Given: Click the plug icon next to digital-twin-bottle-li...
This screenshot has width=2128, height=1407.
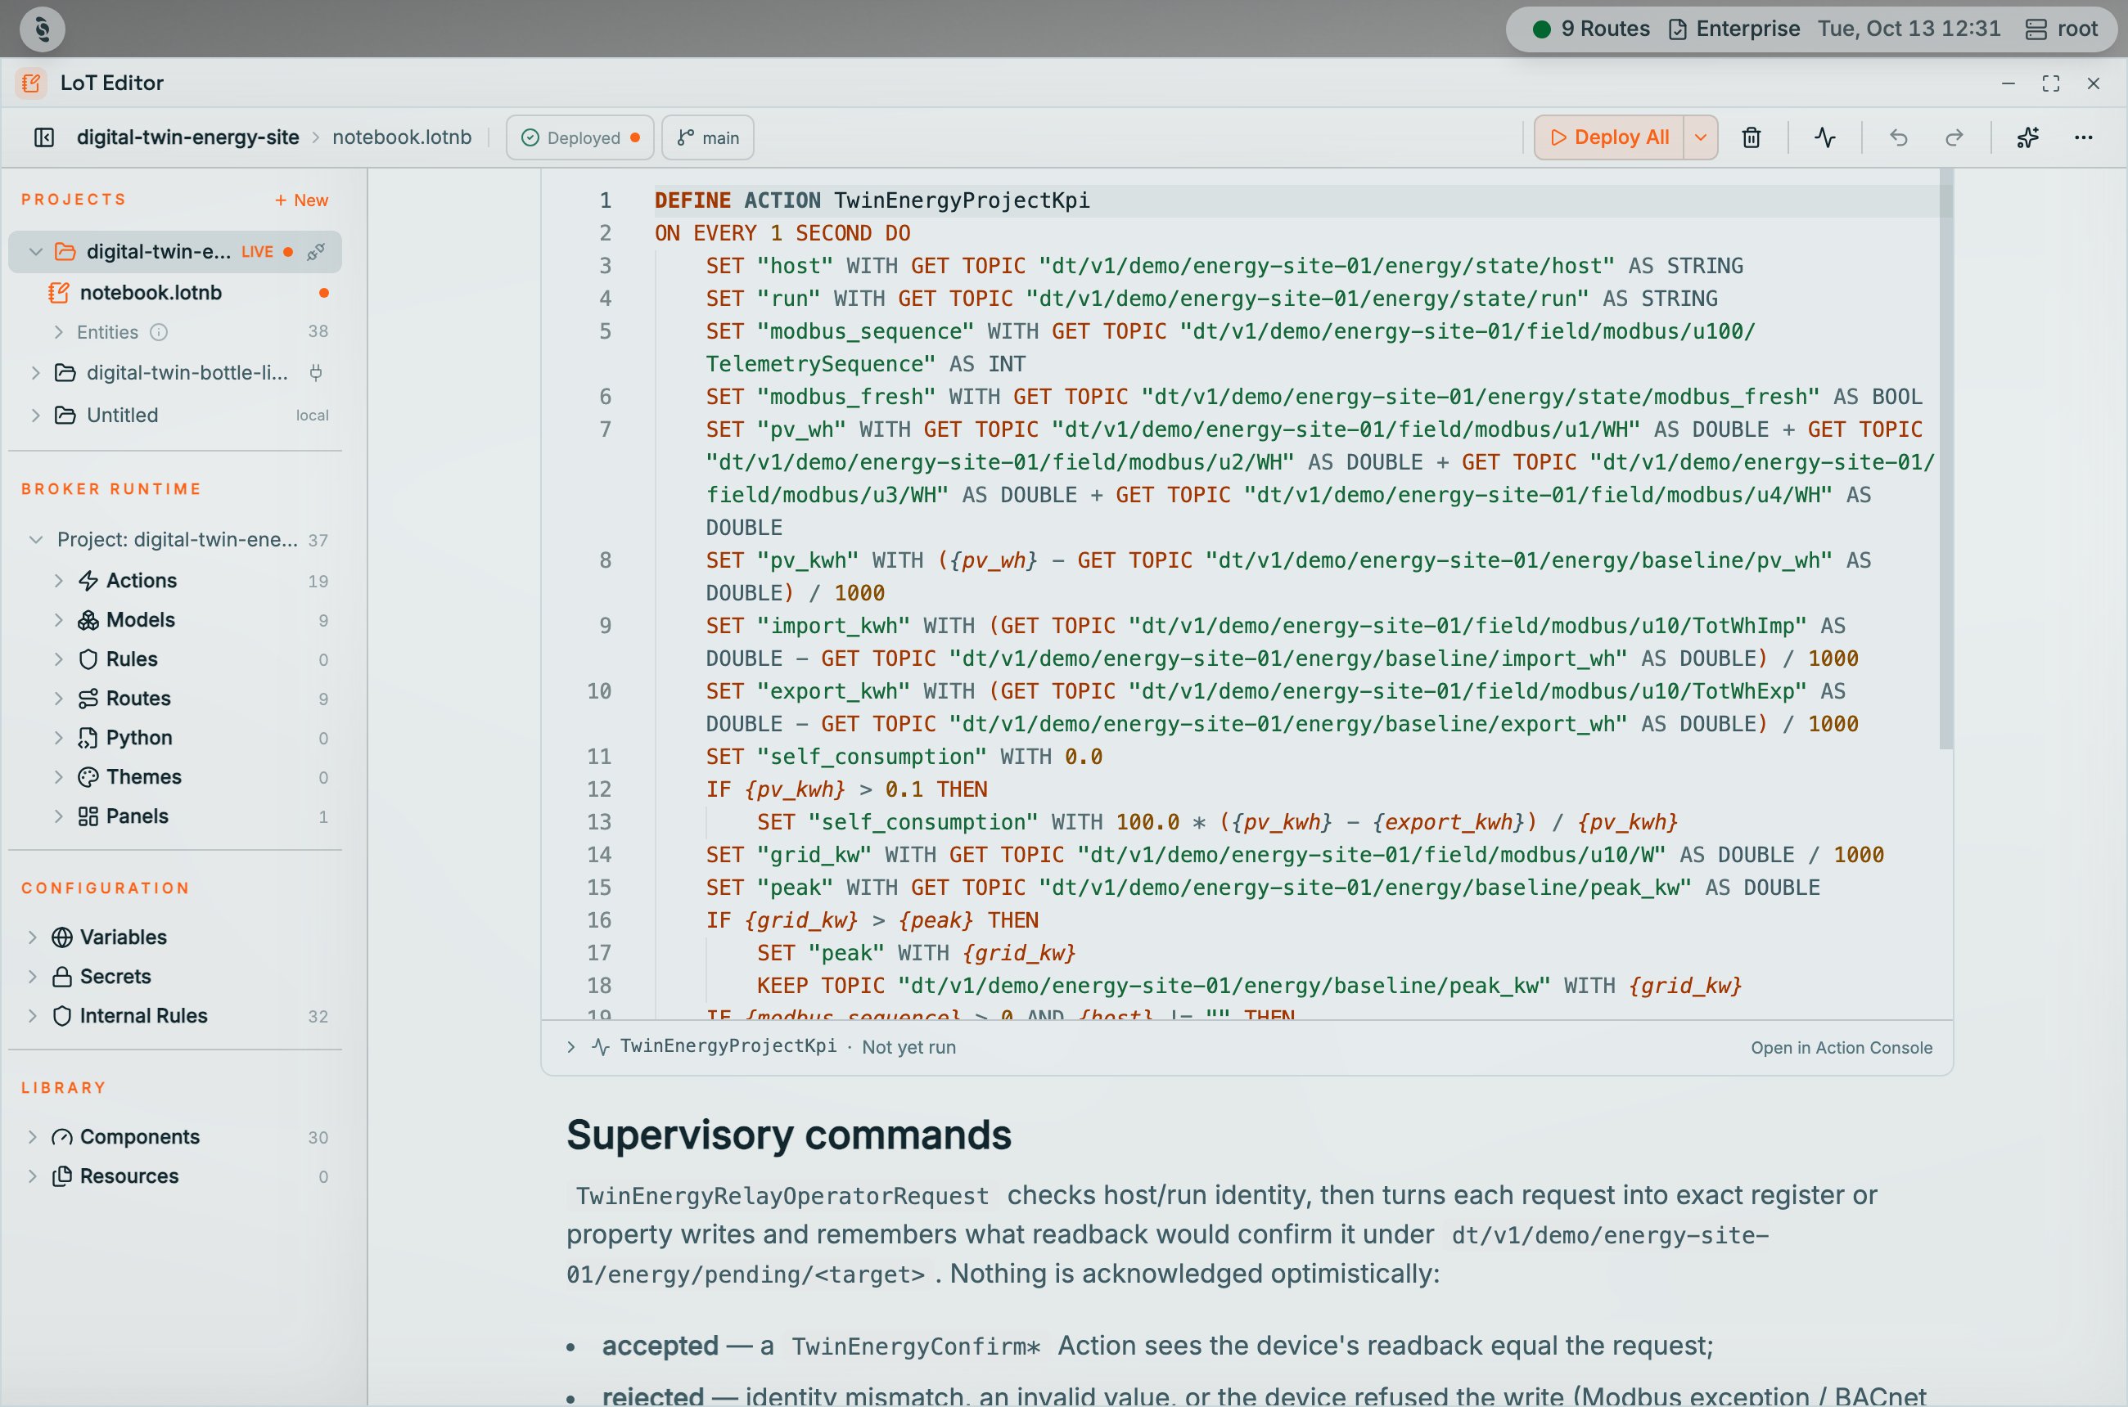Looking at the screenshot, I should [316, 372].
